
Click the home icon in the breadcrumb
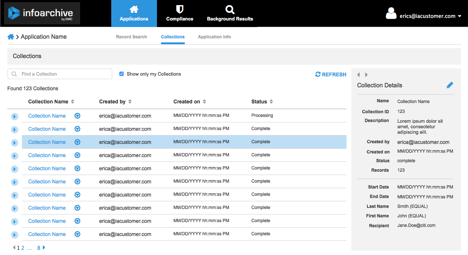(x=11, y=37)
